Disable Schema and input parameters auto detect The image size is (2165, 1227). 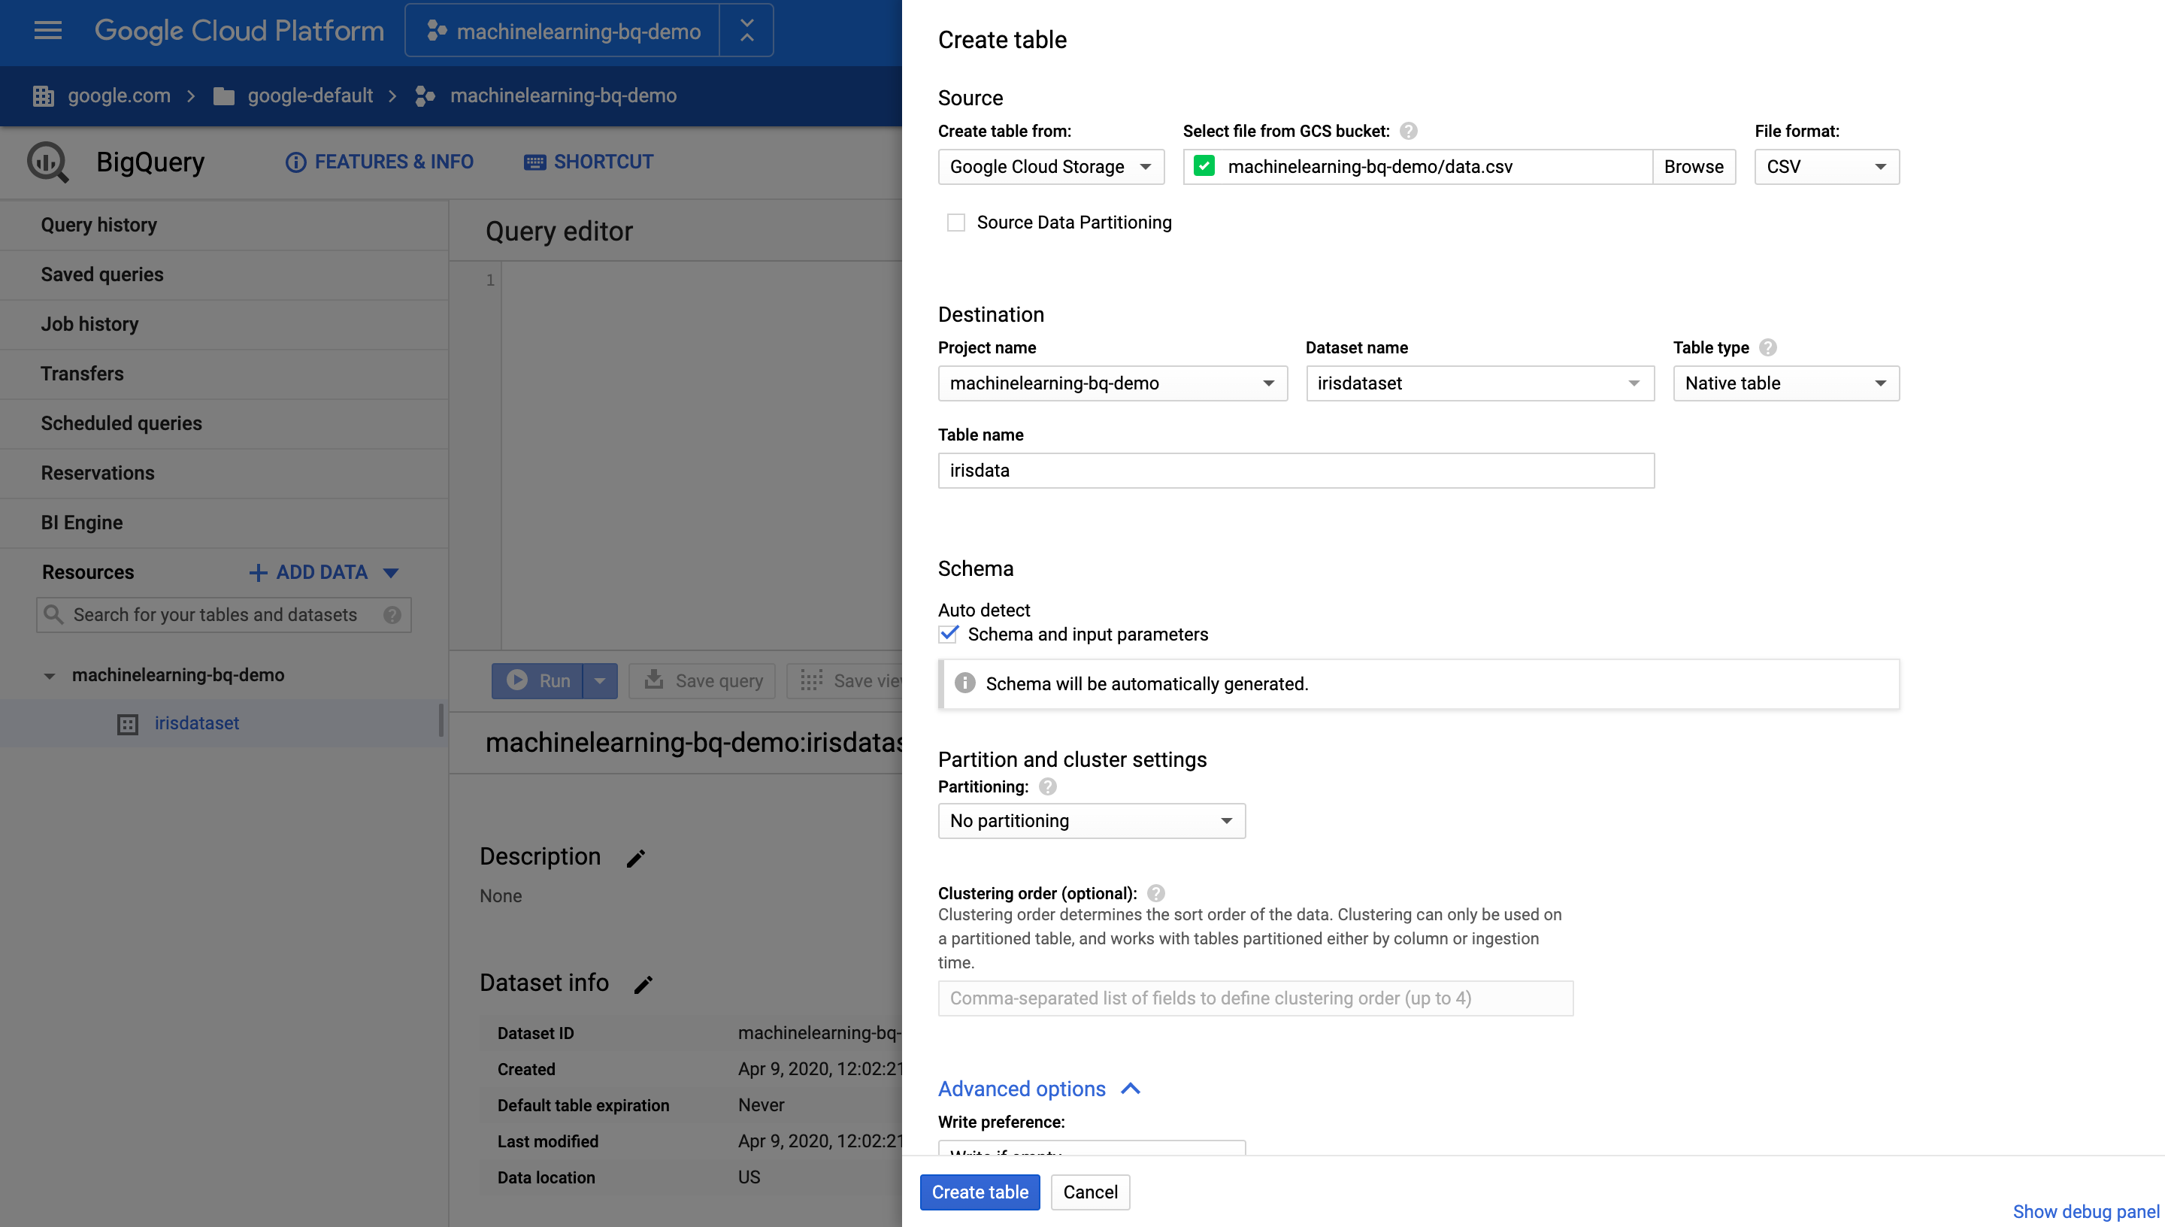click(x=949, y=634)
